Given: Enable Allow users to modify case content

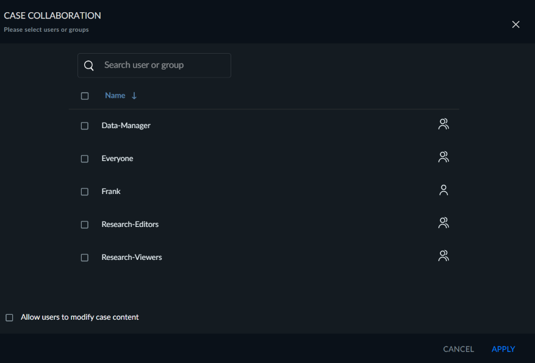Looking at the screenshot, I should (10, 318).
